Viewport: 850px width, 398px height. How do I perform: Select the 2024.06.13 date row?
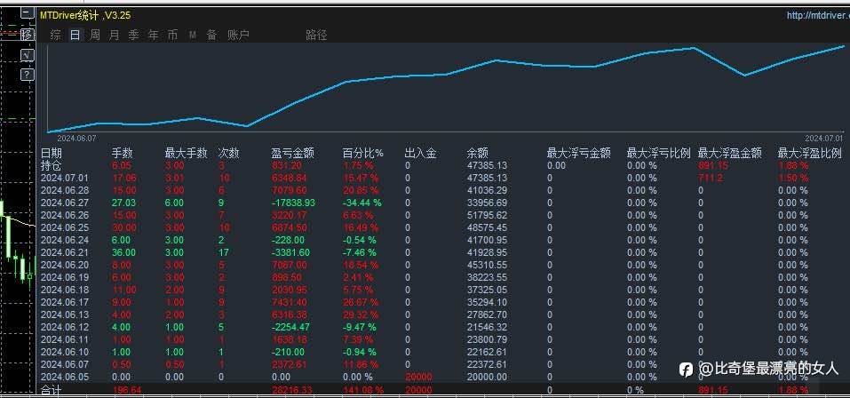[x=65, y=315]
